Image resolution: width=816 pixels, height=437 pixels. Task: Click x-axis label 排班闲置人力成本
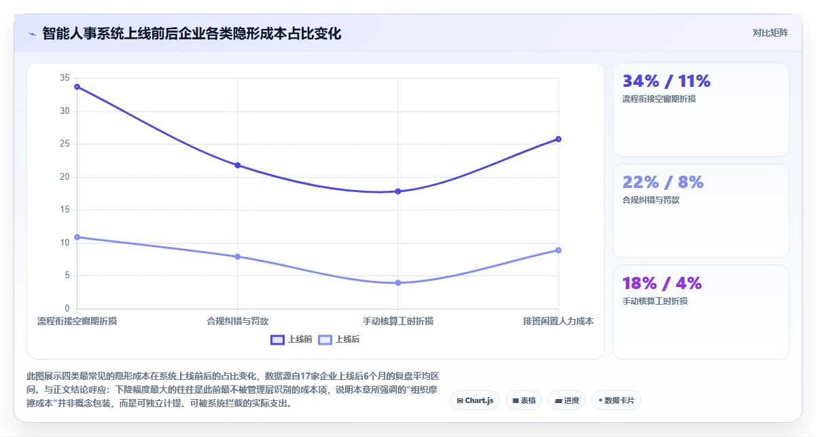pyautogui.click(x=558, y=321)
